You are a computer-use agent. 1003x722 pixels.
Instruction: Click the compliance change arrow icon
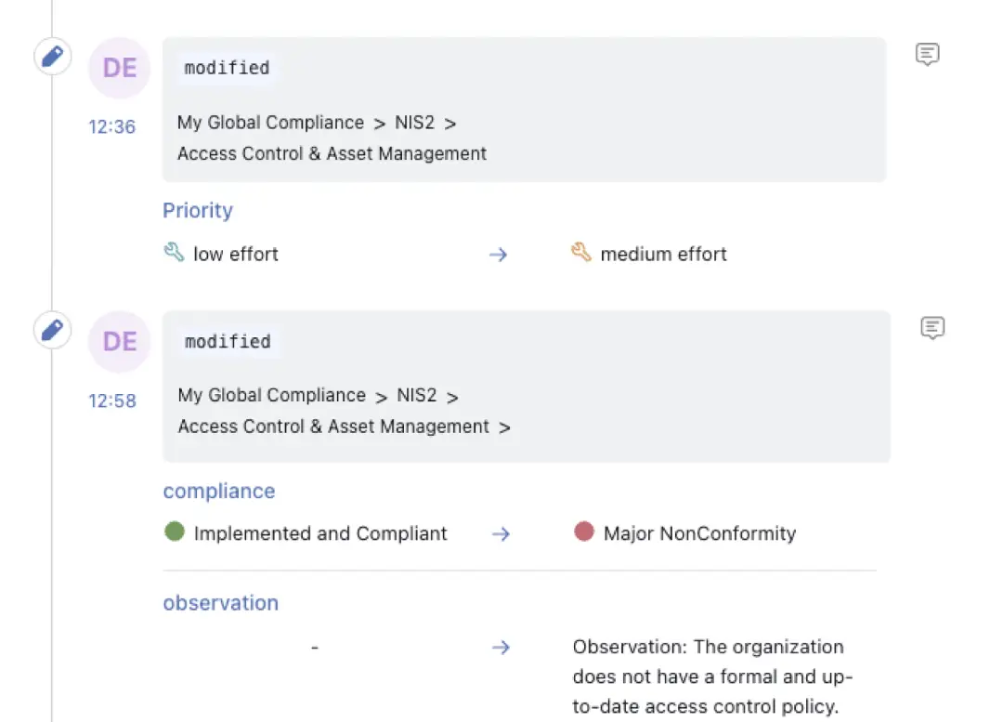coord(501,533)
